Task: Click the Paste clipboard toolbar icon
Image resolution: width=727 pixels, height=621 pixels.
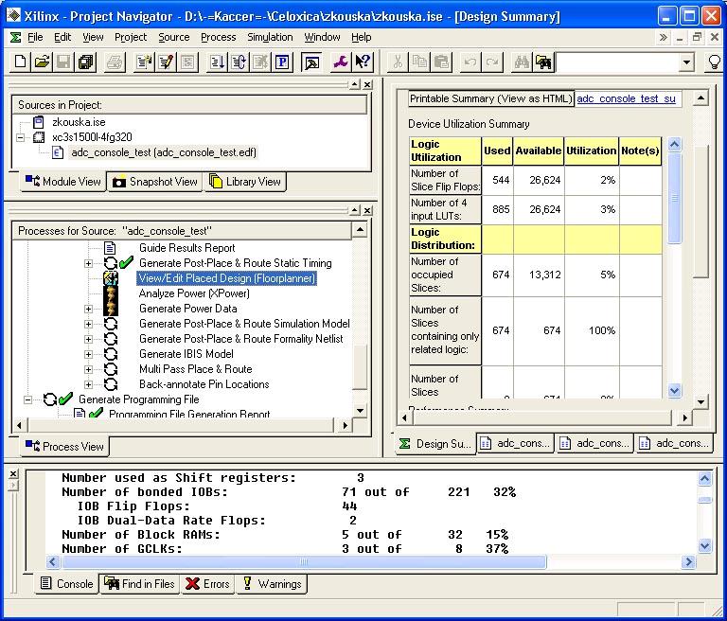Action: coord(441,62)
